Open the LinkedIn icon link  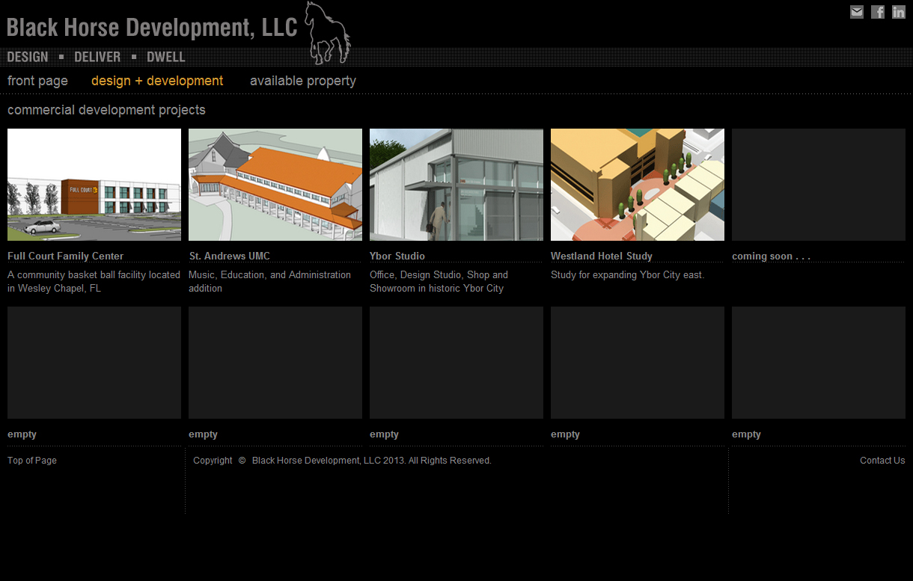tap(899, 12)
